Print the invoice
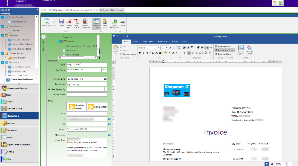This screenshot has height=166, width=298. coord(122,23)
